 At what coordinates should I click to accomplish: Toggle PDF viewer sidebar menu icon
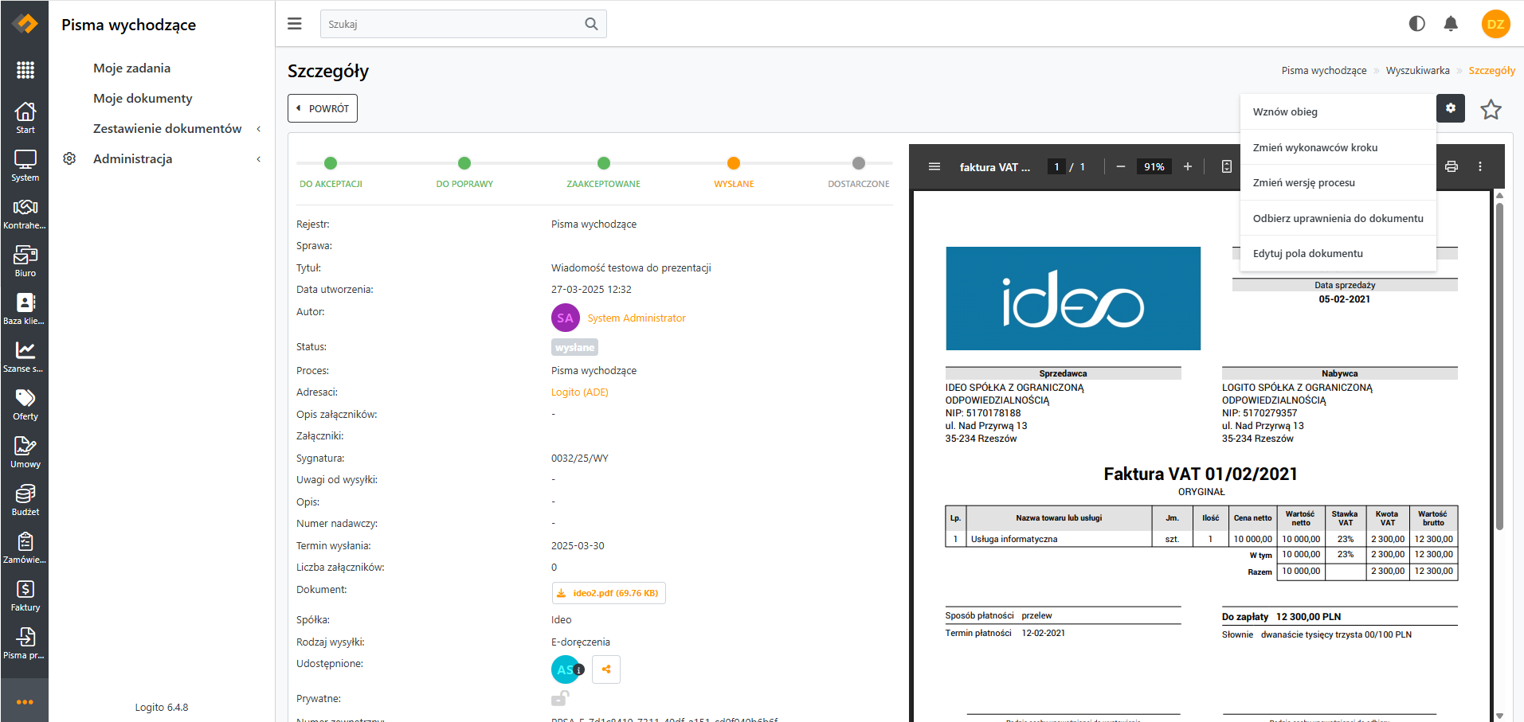(x=934, y=166)
